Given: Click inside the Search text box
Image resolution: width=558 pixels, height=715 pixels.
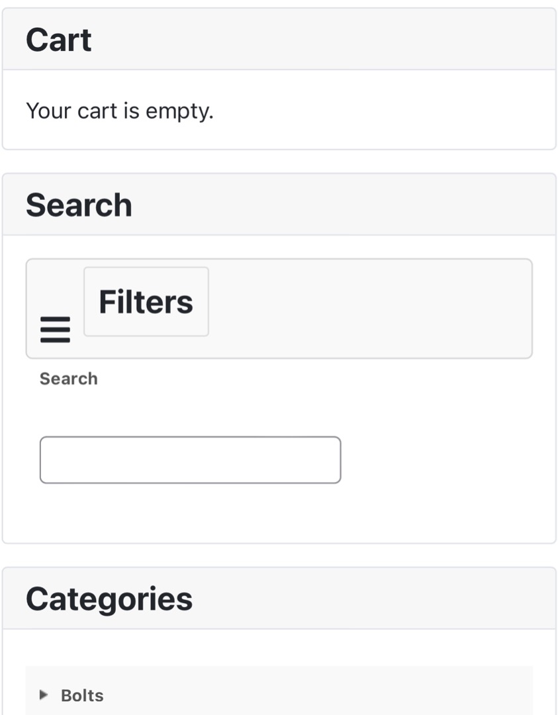Looking at the screenshot, I should pos(190,459).
